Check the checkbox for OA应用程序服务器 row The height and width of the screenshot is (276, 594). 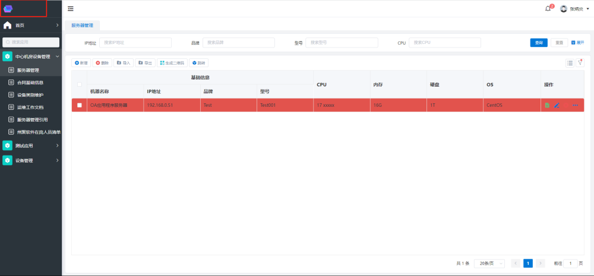coord(80,105)
